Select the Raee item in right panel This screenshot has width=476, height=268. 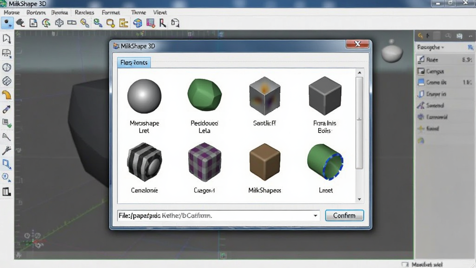(x=445, y=60)
